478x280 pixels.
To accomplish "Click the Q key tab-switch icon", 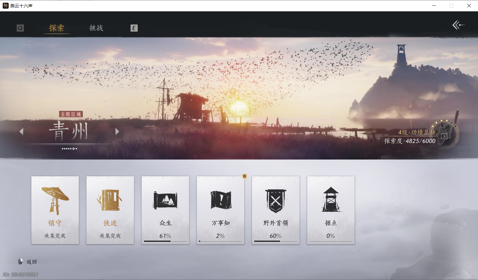I will [x=20, y=28].
